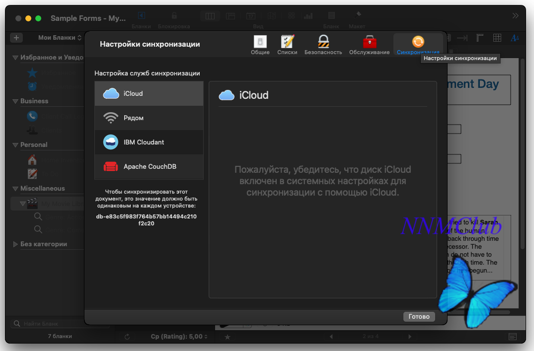Click the bottom-right notes panel icon

513,337
